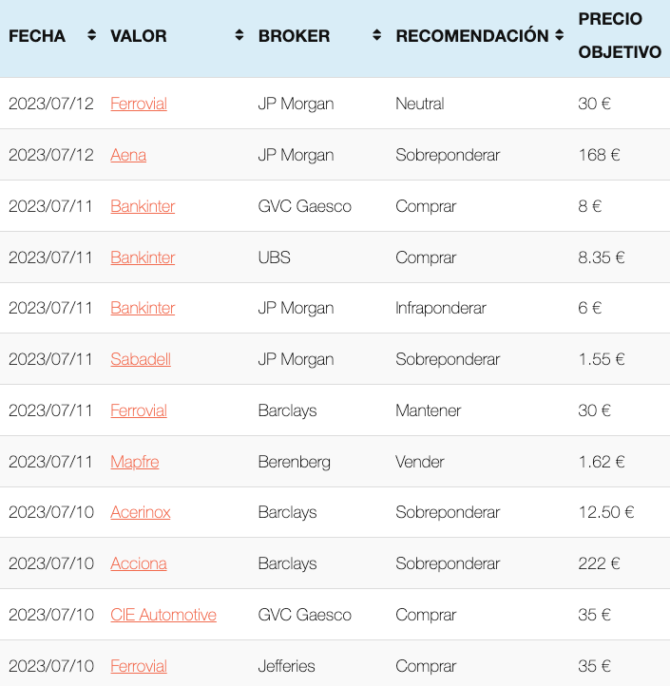Viewport: 670px width, 686px height.
Task: Open Bankinter link in UBS row
Action: point(143,257)
